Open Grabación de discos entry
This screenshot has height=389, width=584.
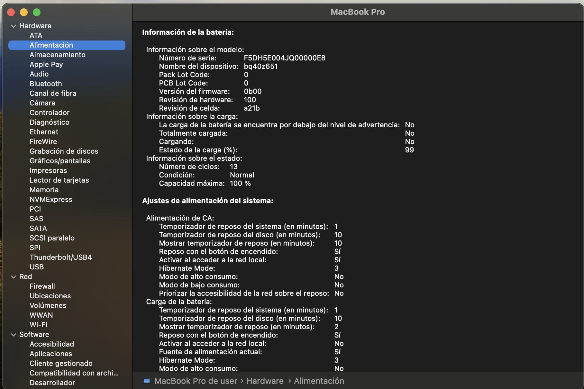(x=64, y=151)
